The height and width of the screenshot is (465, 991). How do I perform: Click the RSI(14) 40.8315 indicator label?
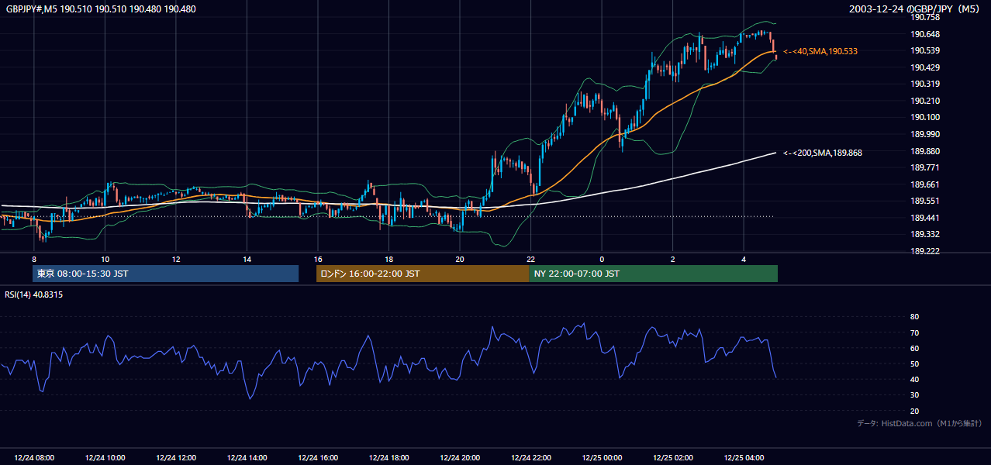[x=34, y=294]
